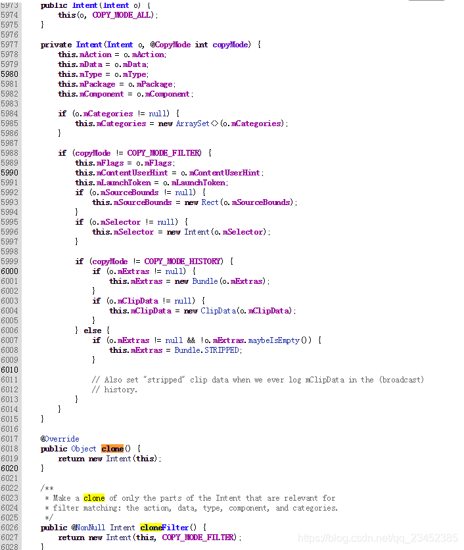Click the @NonNull annotation on line 6026
Image resolution: width=464 pixels, height=550 pixels.
(88, 528)
